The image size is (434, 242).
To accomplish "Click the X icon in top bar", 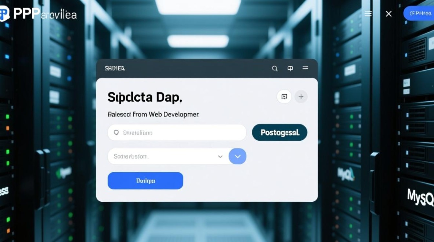I will pyautogui.click(x=389, y=14).
